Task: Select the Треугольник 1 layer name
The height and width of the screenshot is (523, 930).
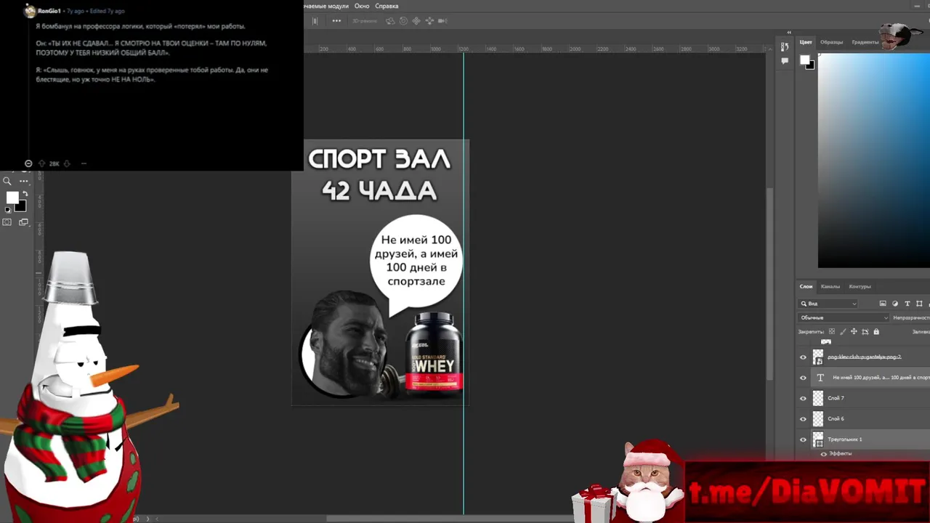Action: (x=845, y=439)
